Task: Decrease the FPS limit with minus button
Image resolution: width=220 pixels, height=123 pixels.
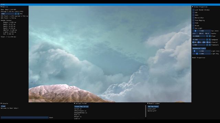Action: click(x=16, y=14)
